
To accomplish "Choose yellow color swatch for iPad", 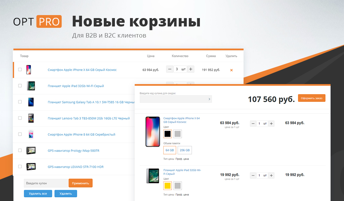I will tap(168, 186).
